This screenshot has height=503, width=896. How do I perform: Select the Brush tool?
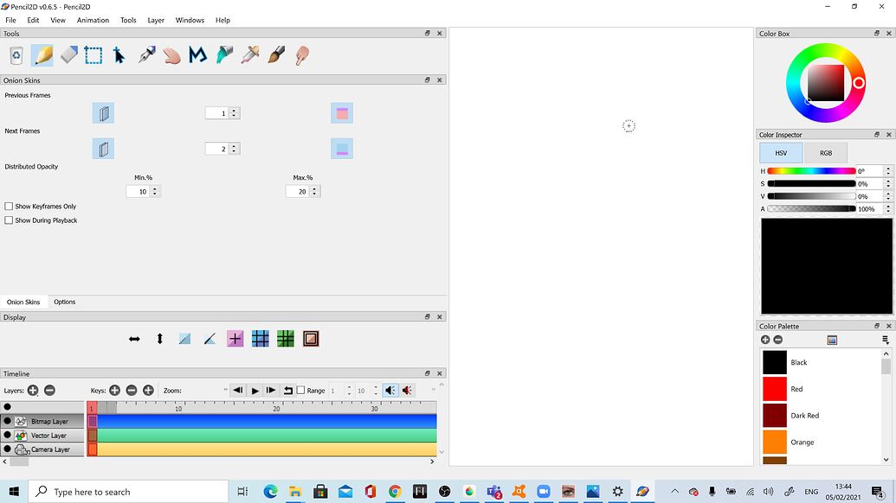tap(276, 55)
